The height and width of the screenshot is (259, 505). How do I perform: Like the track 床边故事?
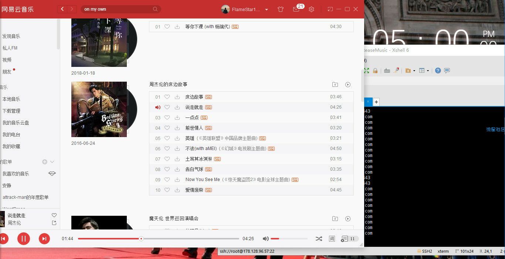point(167,97)
